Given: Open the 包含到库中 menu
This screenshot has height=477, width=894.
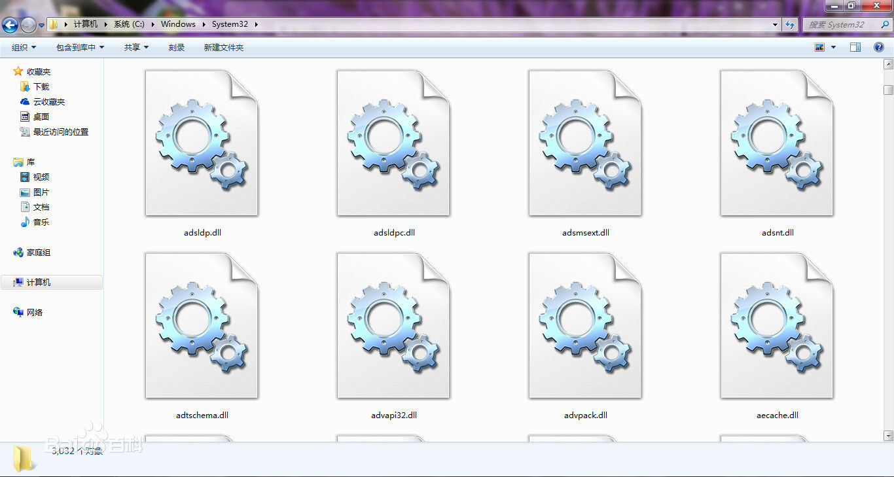Looking at the screenshot, I should [80, 47].
